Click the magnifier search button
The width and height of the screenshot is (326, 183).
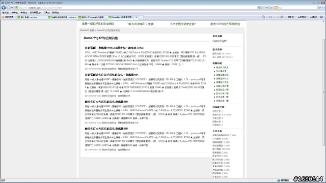(320, 8)
